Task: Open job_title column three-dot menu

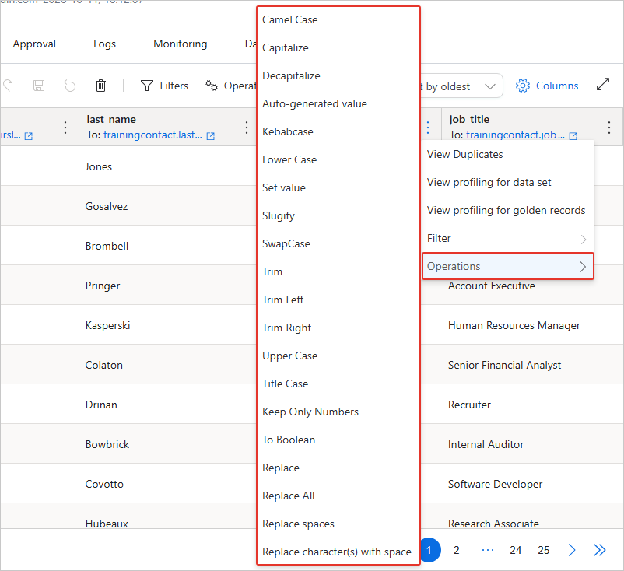Action: point(609,128)
